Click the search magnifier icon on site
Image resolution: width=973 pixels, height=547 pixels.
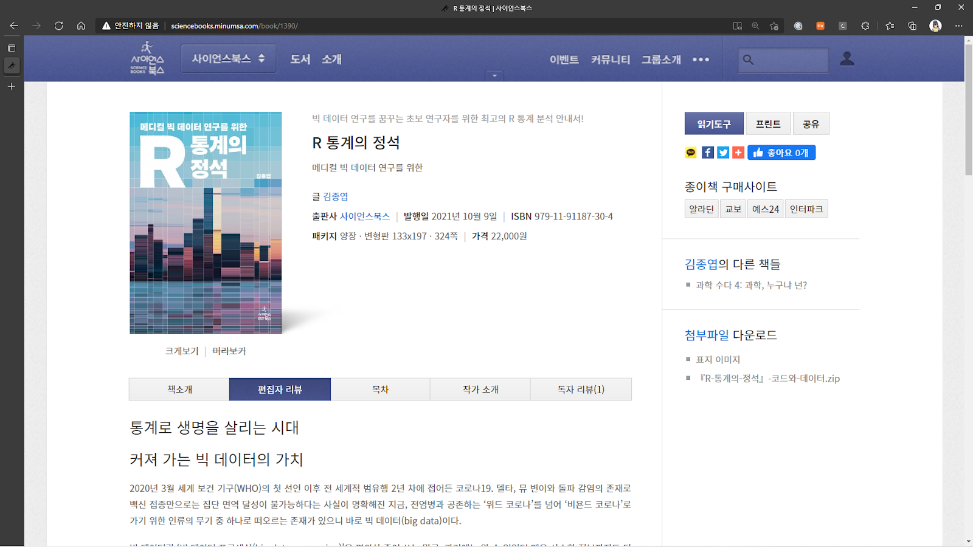click(x=749, y=60)
